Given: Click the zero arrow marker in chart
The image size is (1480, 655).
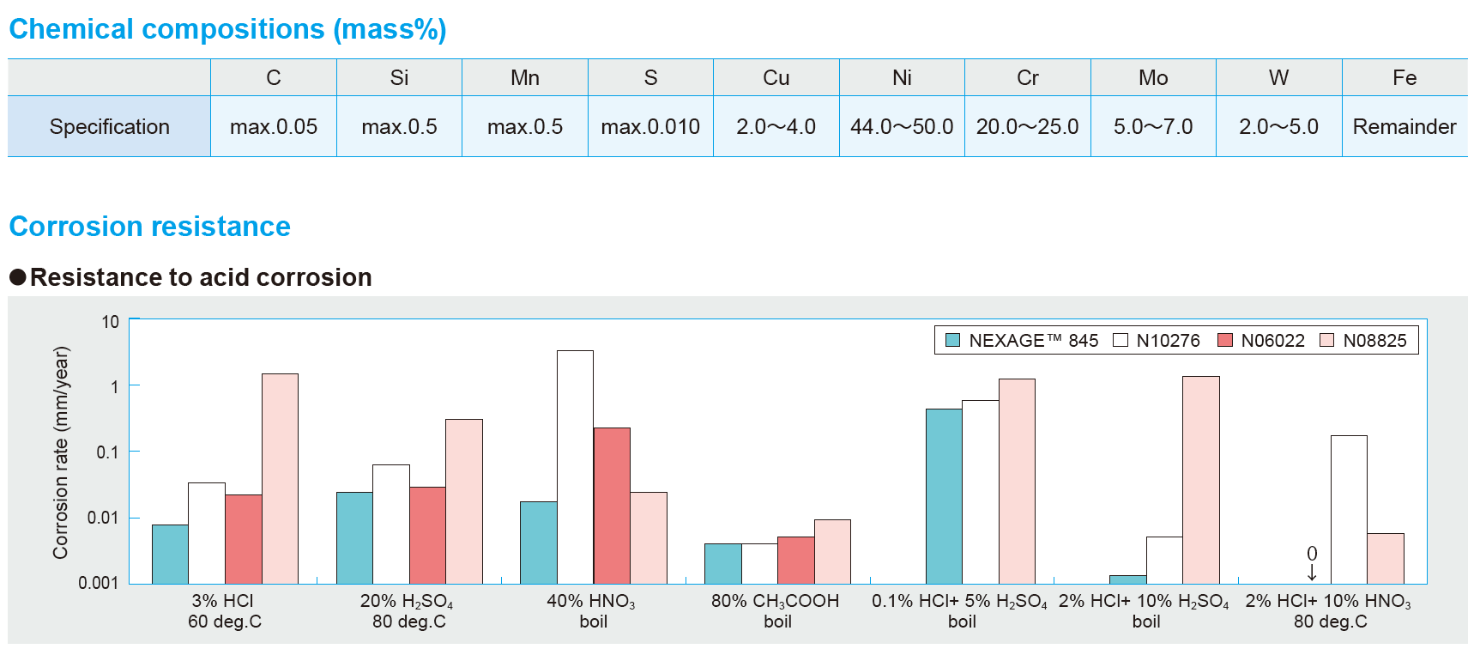Looking at the screenshot, I should pos(1312,564).
